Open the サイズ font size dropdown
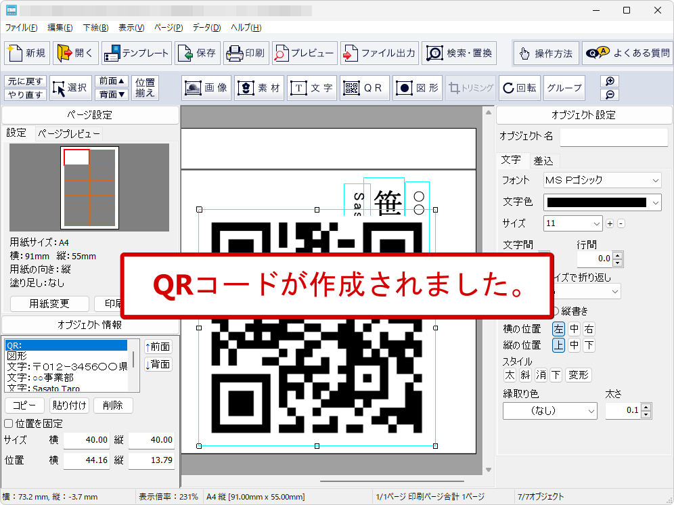Screen dimensions: 674x505 pos(596,223)
